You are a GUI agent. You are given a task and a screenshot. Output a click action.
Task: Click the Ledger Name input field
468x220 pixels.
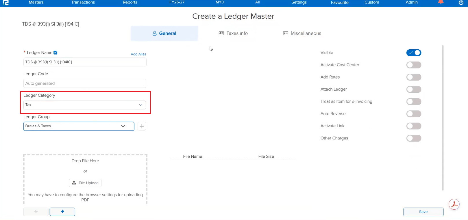(x=85, y=62)
